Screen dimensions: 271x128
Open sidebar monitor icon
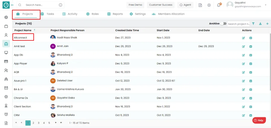pyautogui.click(x=6, y=53)
